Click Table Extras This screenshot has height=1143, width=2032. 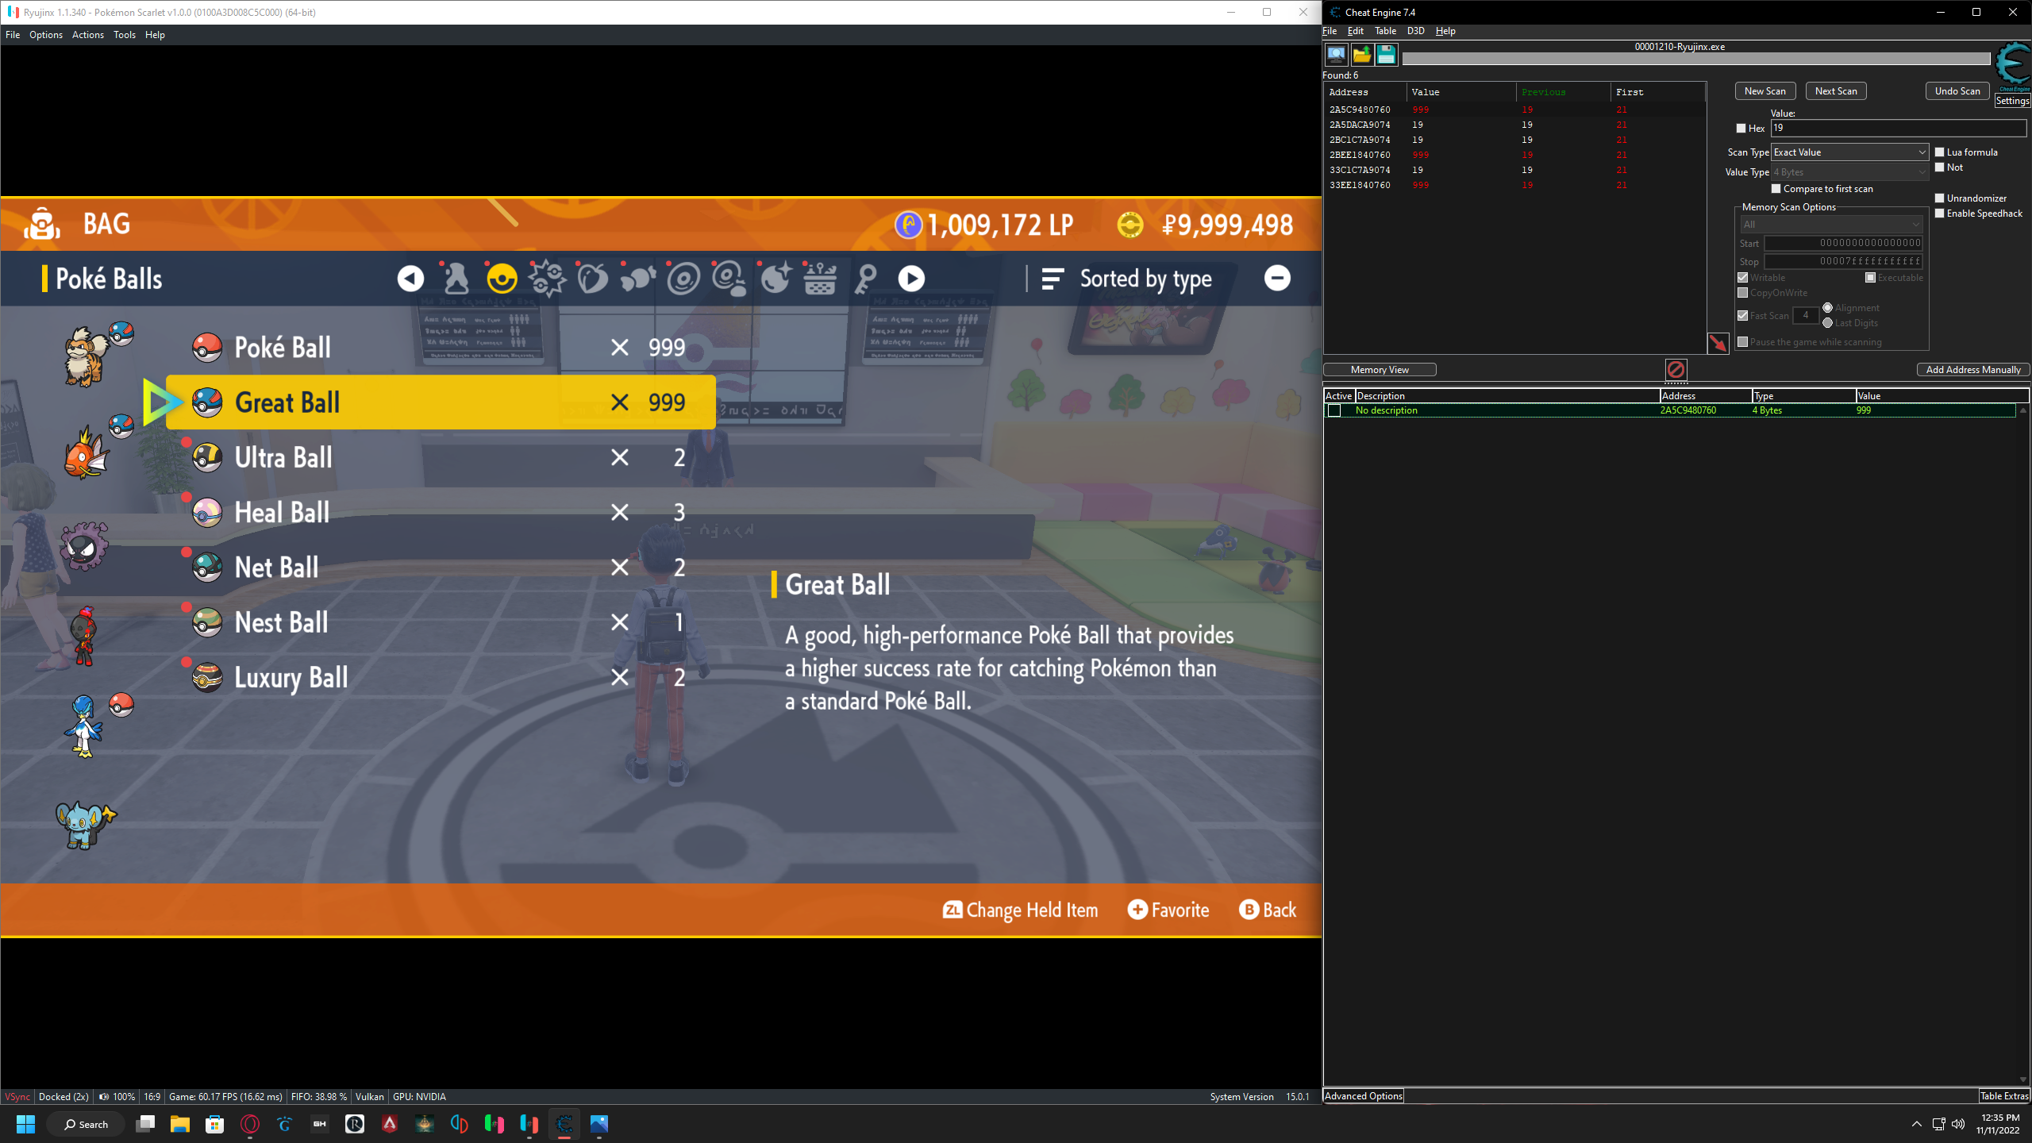(2004, 1096)
